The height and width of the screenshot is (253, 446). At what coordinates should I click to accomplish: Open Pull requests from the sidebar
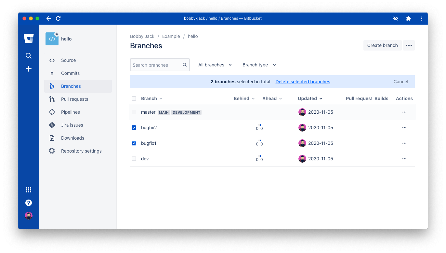[x=74, y=99]
